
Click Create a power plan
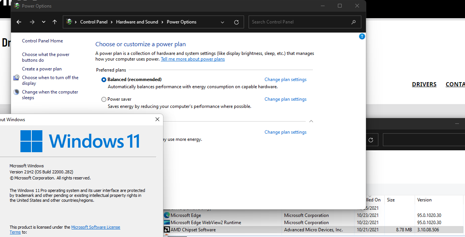42,69
